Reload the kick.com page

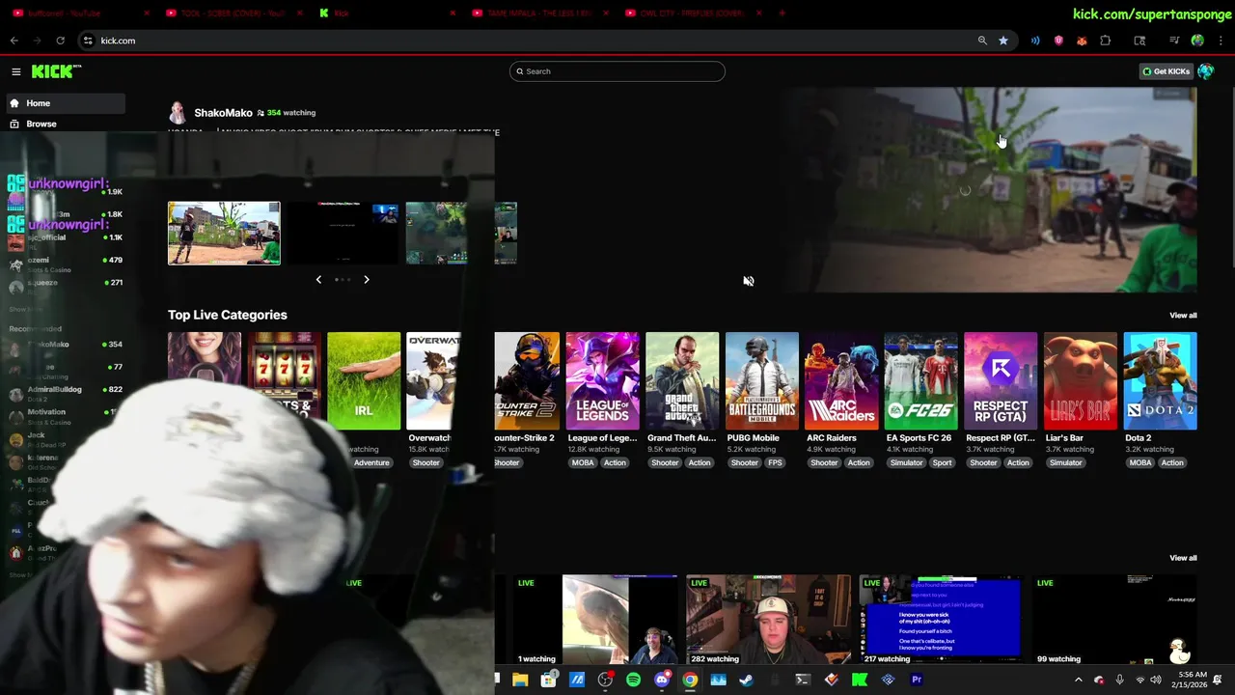[60, 41]
